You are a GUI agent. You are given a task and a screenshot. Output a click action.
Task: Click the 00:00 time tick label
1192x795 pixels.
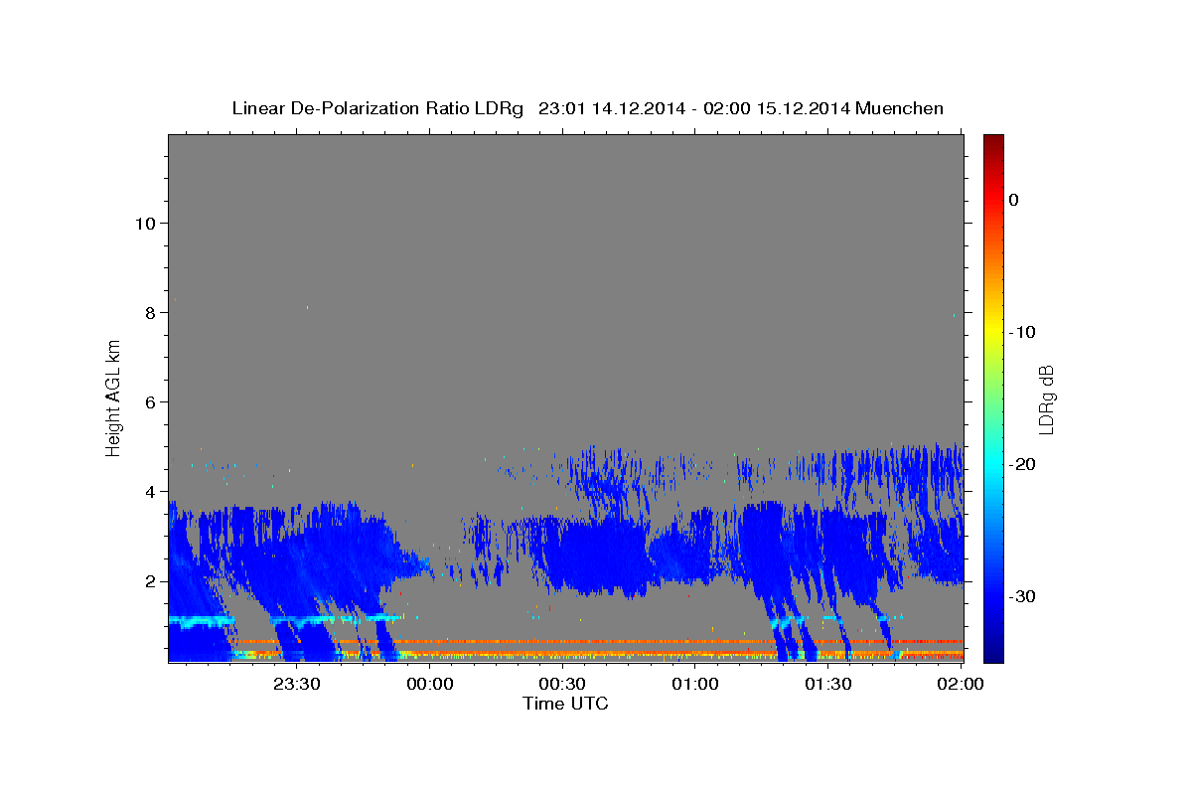pos(430,684)
